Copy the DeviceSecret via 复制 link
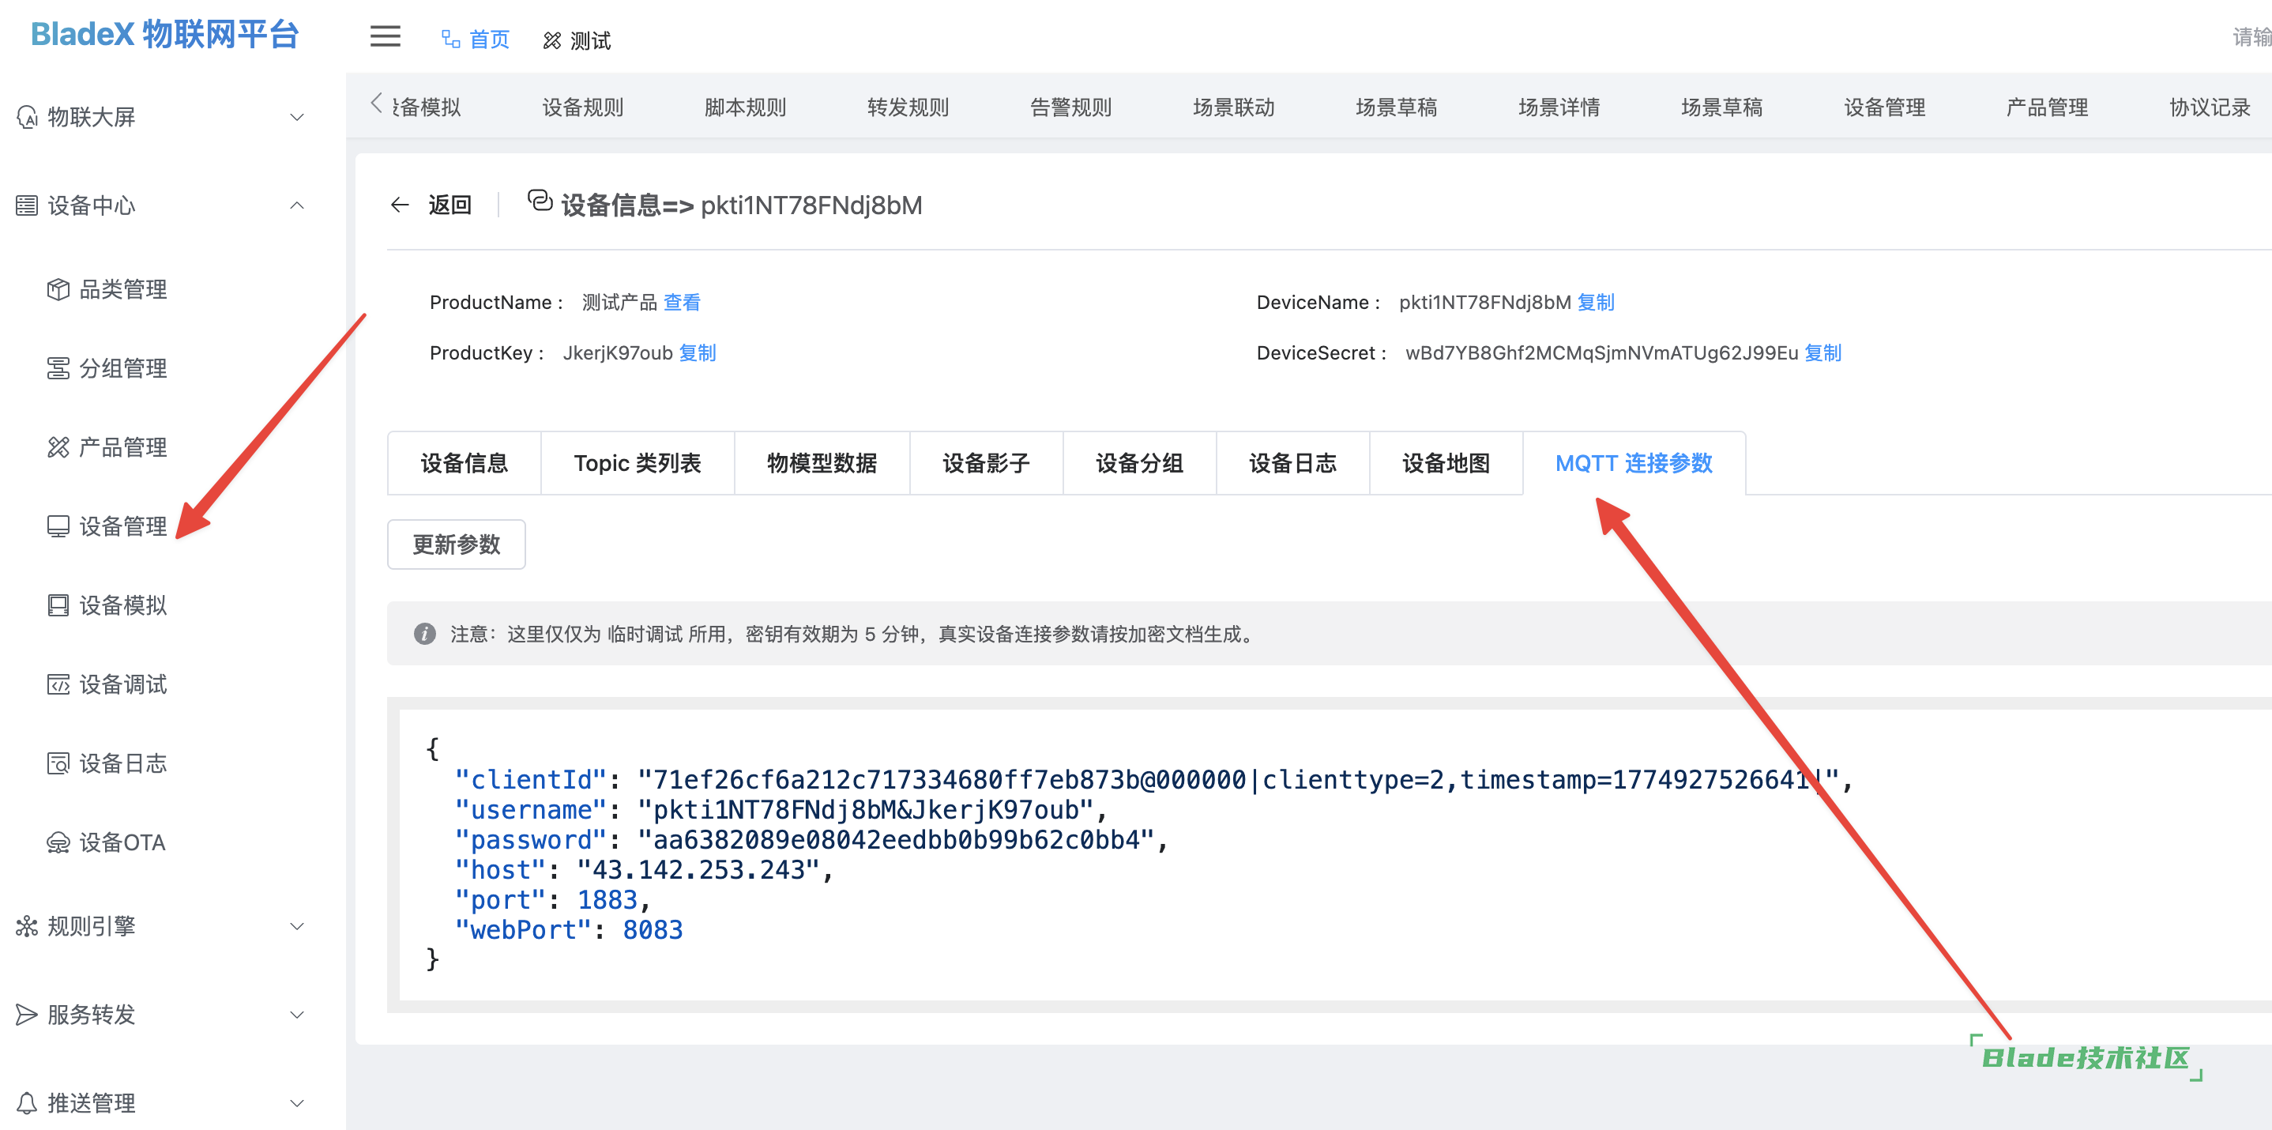 coord(1822,353)
